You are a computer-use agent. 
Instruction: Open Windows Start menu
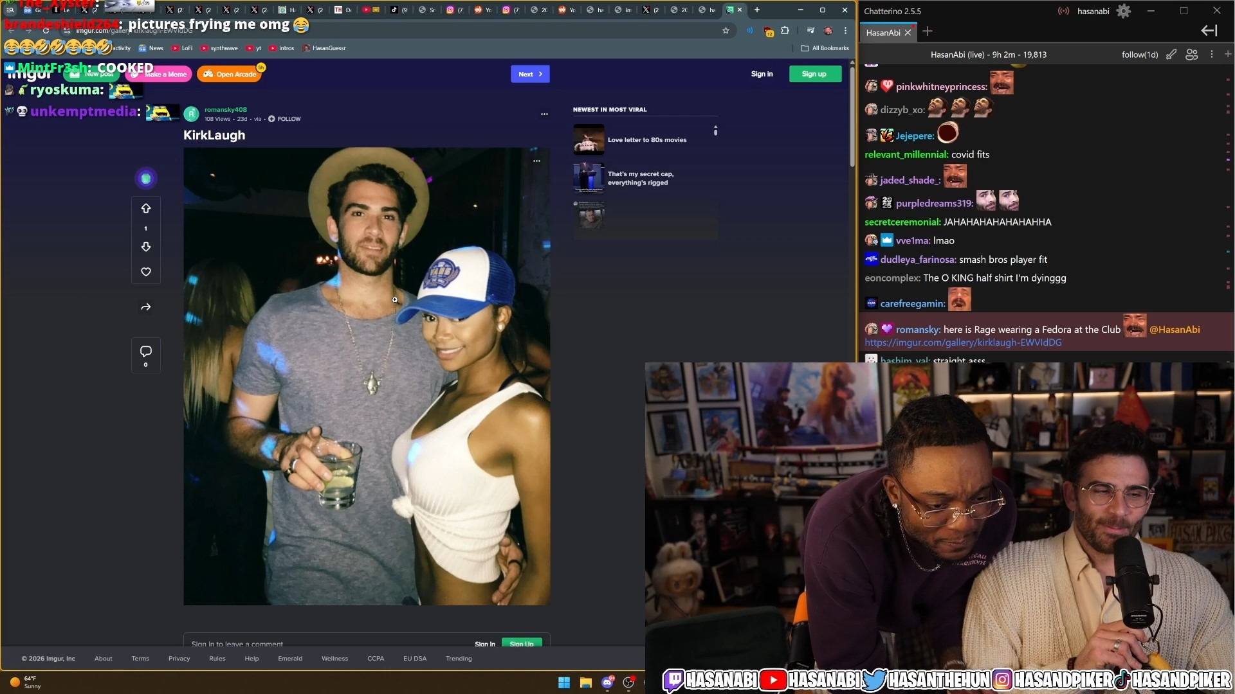pos(564,682)
